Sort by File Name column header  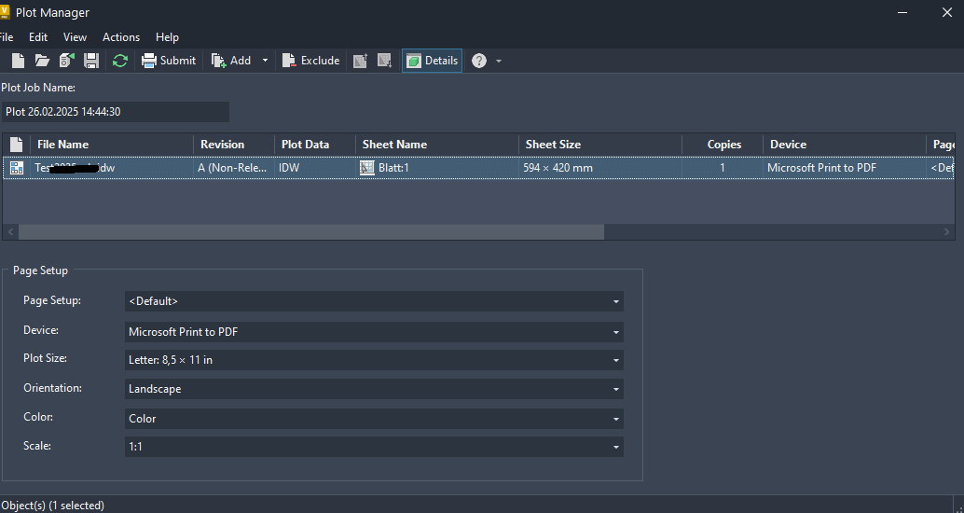point(112,145)
